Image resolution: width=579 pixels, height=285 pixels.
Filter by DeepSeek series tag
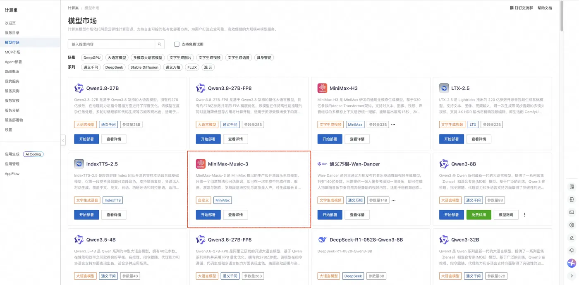(114, 67)
